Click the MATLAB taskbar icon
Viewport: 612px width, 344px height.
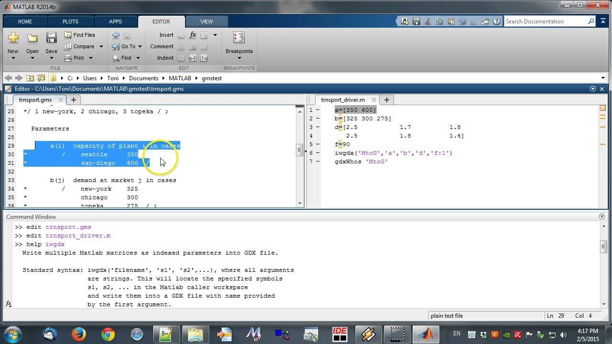[426, 334]
